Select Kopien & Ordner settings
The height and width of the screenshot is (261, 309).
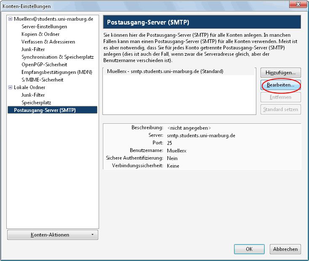point(40,34)
